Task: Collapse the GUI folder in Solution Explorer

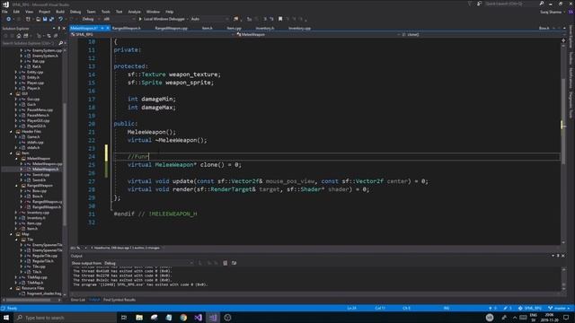Action: (11, 93)
